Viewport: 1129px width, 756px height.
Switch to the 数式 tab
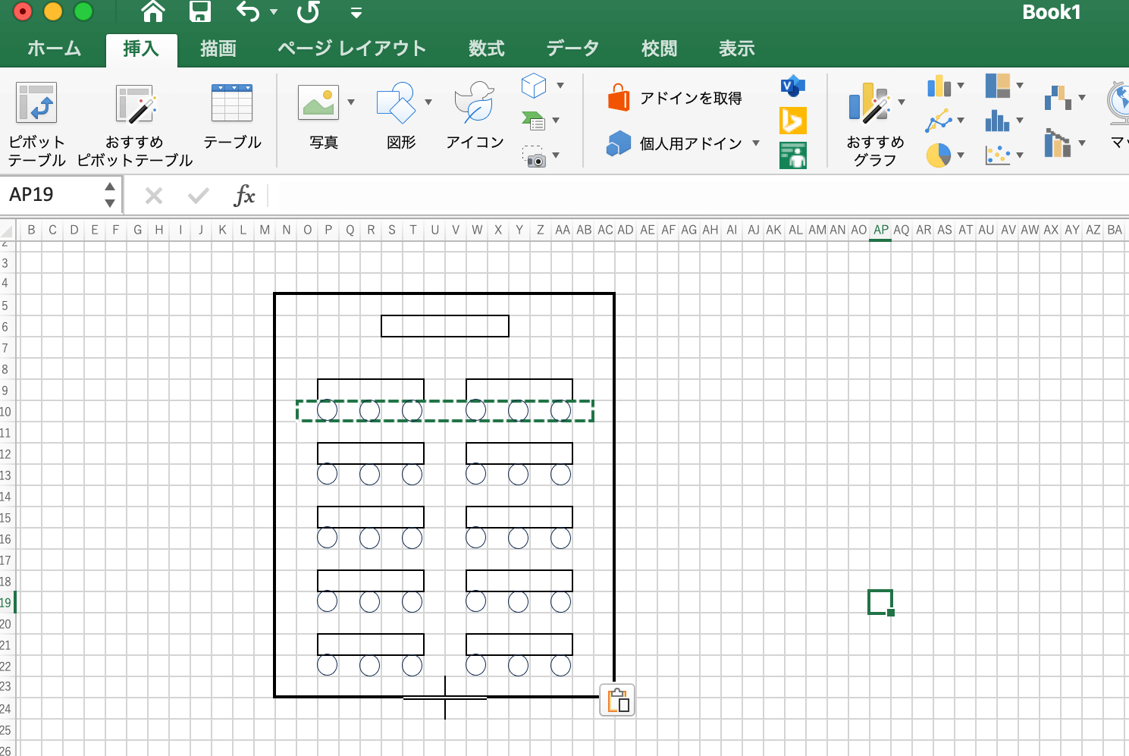click(x=486, y=49)
